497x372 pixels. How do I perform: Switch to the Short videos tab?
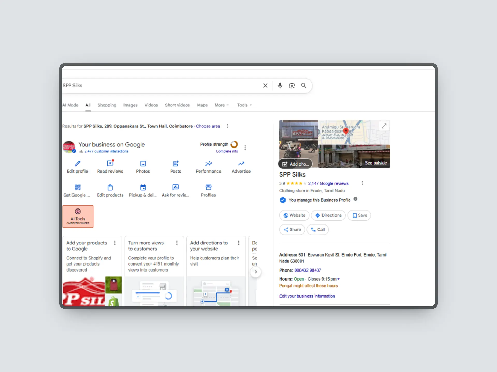coord(177,105)
